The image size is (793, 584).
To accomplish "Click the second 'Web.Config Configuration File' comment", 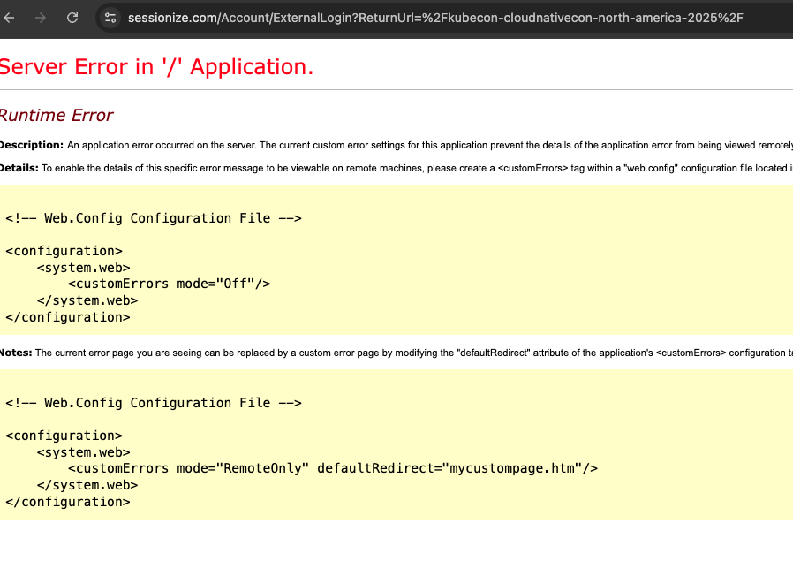I will [154, 403].
